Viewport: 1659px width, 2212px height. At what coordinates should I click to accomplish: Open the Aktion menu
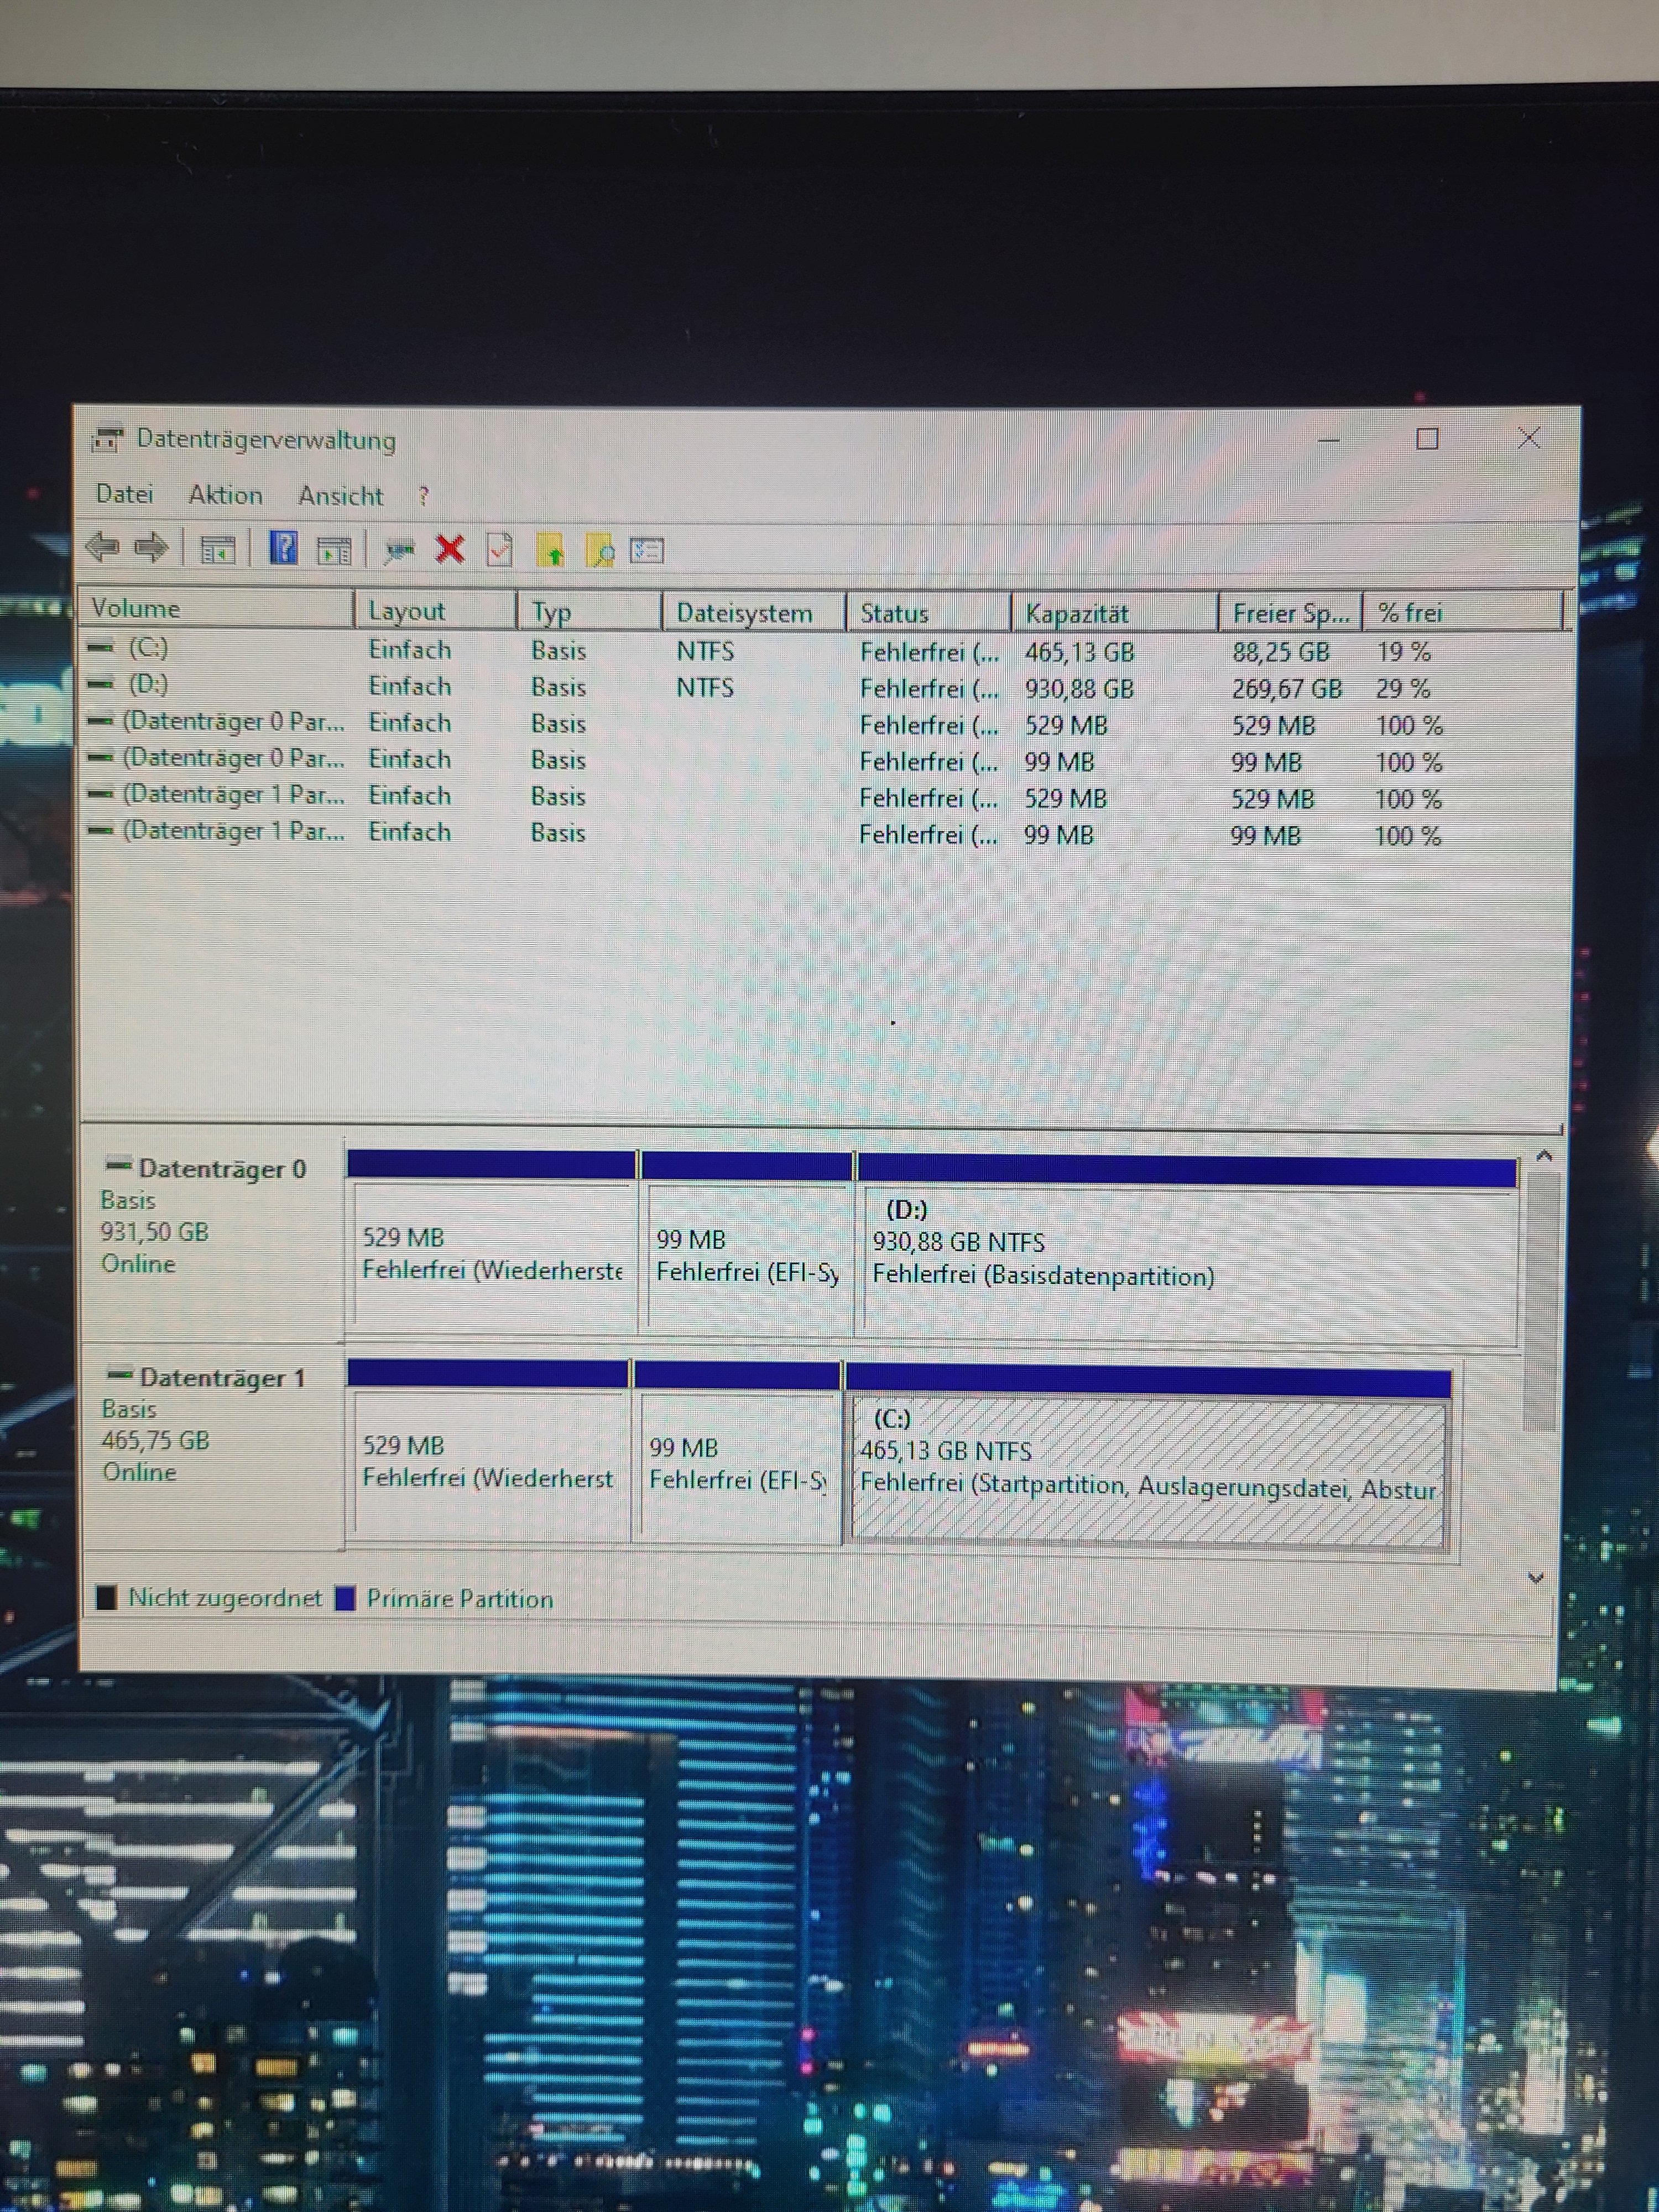coord(226,495)
